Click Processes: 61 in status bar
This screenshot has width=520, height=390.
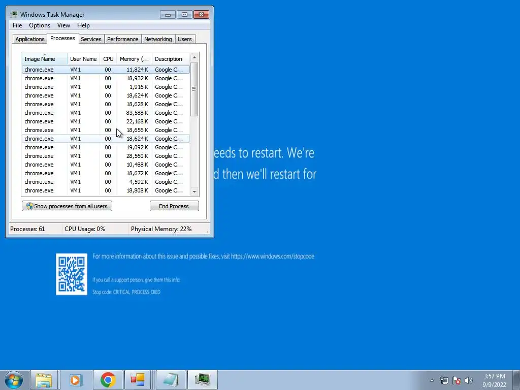point(27,229)
